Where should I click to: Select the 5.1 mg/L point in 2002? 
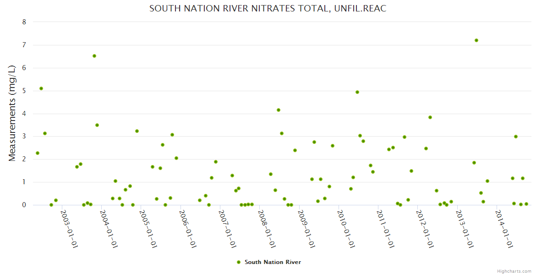click(x=41, y=88)
